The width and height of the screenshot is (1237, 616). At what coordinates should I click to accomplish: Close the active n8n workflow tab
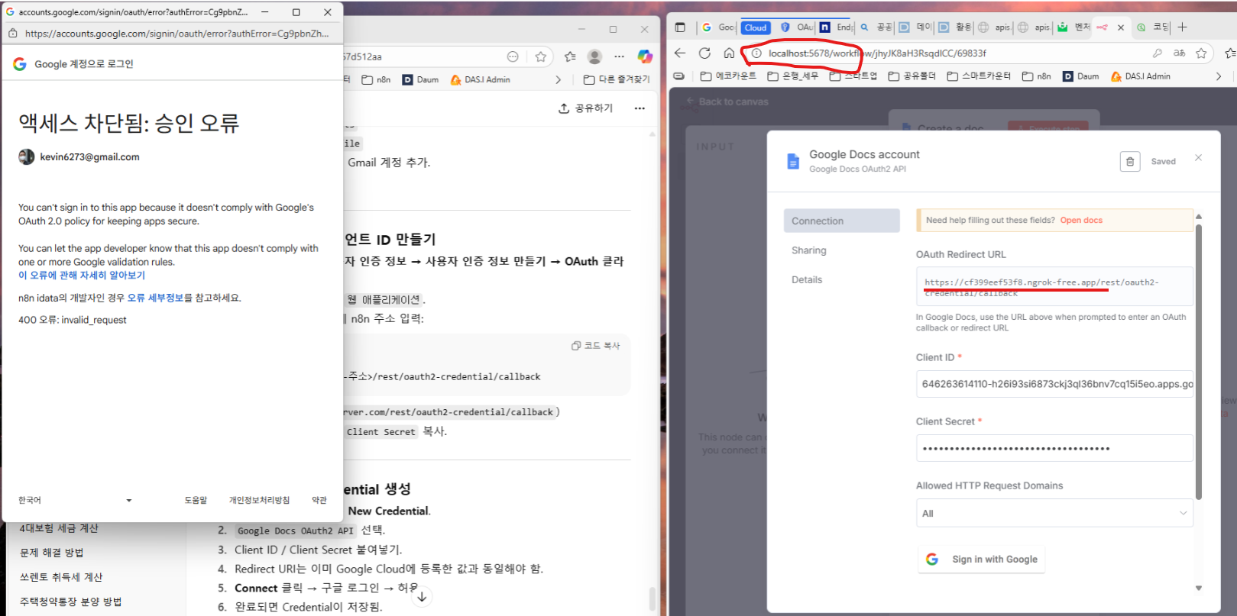tap(1121, 27)
